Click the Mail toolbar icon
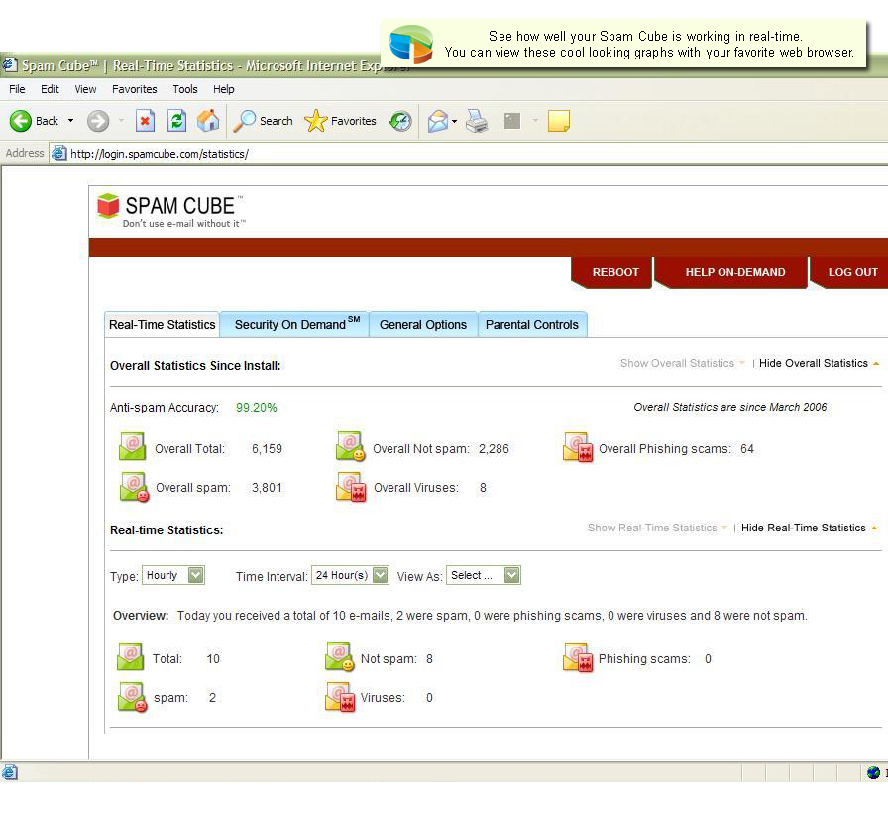 (x=437, y=120)
